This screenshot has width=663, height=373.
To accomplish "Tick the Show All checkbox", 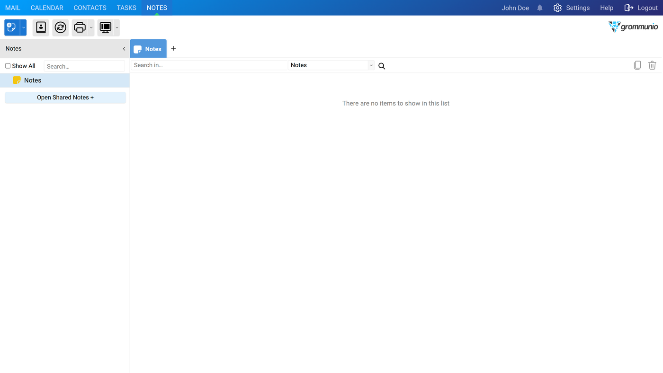I will [8, 66].
